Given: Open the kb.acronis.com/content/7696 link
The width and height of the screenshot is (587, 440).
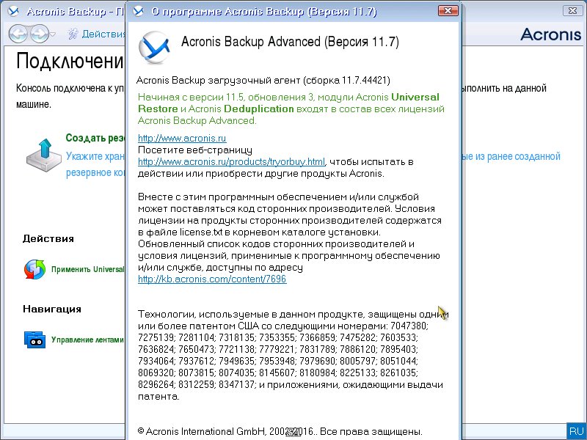Looking at the screenshot, I should click(212, 279).
